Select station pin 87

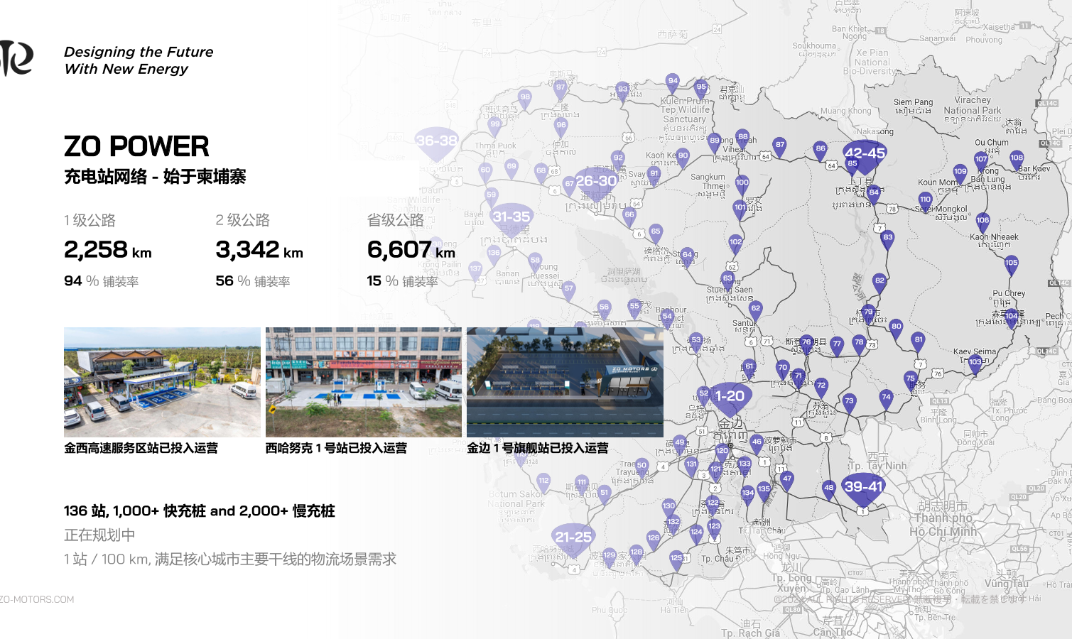(780, 147)
